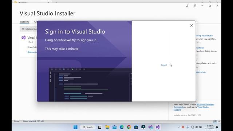Viewport: 233px width, 131px height.
Task: Open the 'Visual Studio' news headline link
Action: (204, 36)
